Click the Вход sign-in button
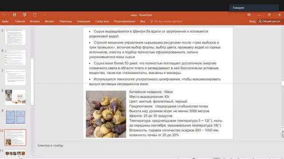 click(252, 21)
